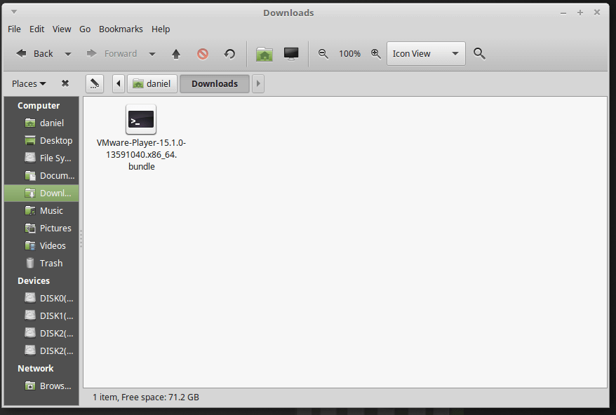This screenshot has height=415, width=616.
Task: Zoom in with the magnifier plus icon
Action: click(x=375, y=54)
